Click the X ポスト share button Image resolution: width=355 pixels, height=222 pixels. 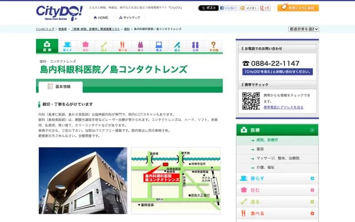click(209, 8)
